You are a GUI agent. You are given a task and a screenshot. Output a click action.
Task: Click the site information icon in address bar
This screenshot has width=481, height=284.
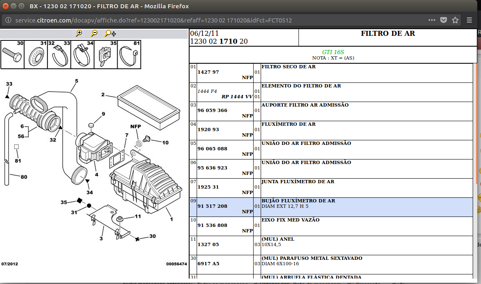[8, 20]
